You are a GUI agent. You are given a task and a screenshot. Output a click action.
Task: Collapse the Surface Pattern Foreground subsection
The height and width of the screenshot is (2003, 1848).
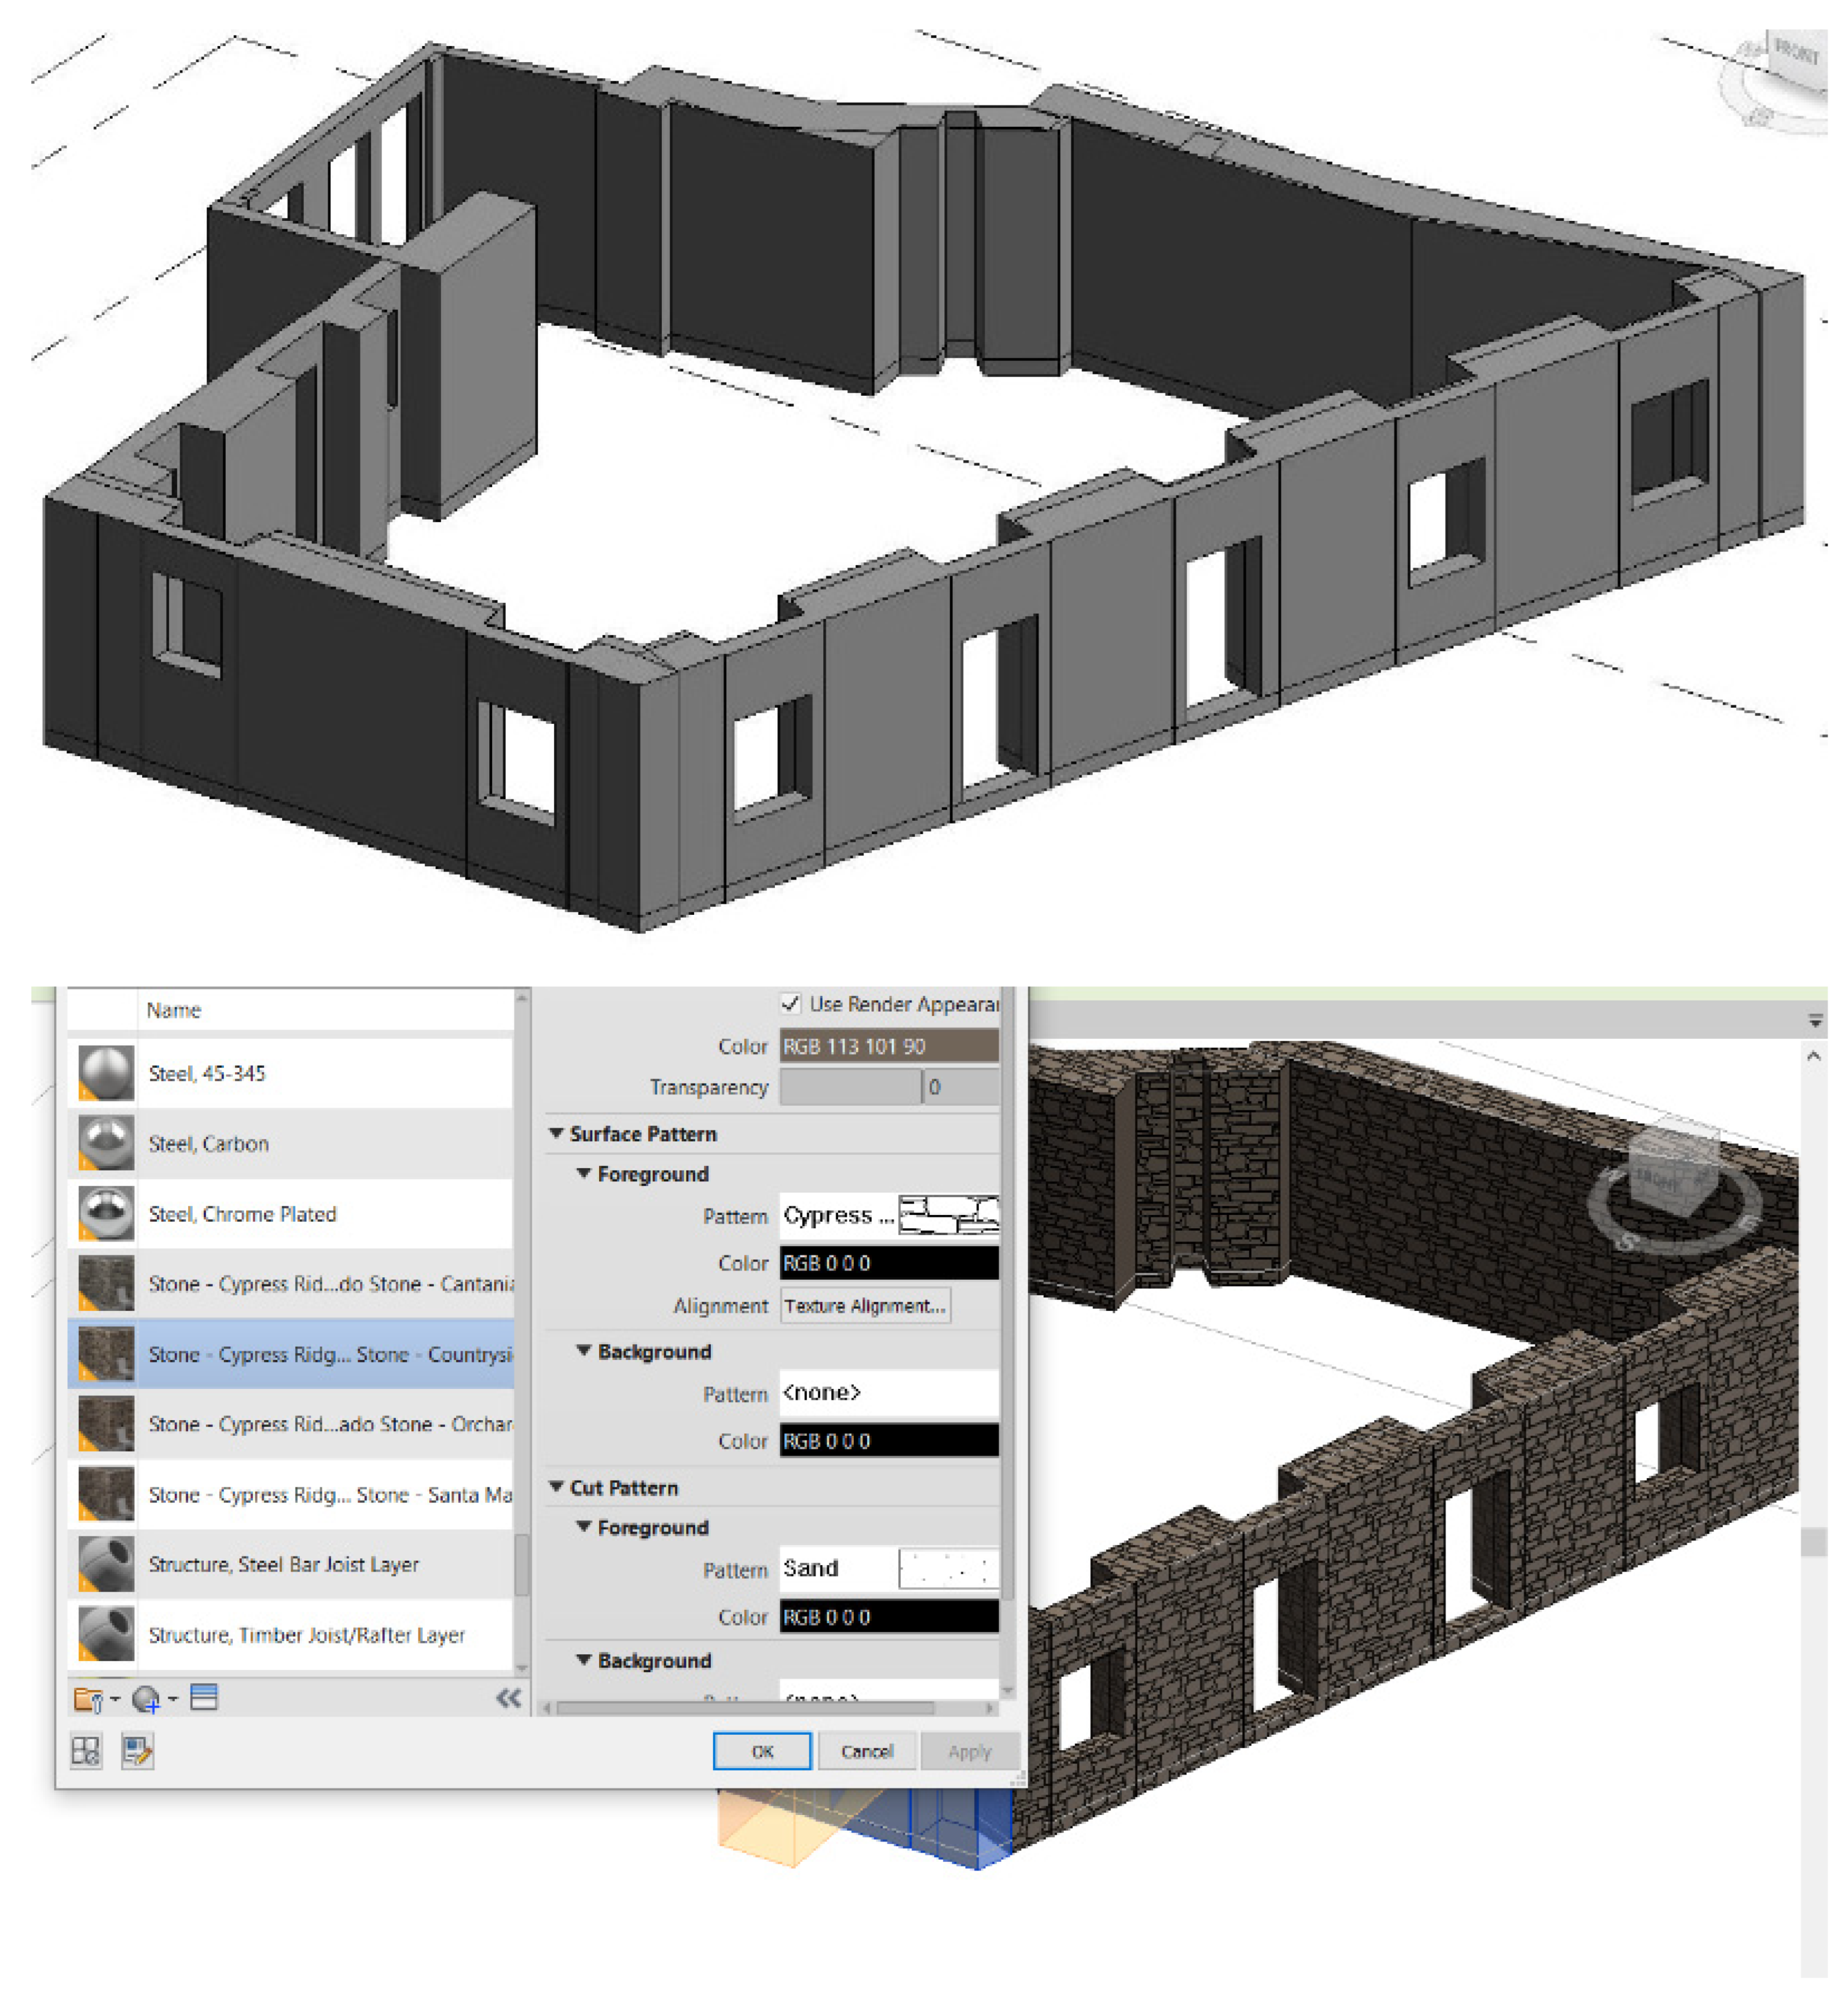[584, 1173]
